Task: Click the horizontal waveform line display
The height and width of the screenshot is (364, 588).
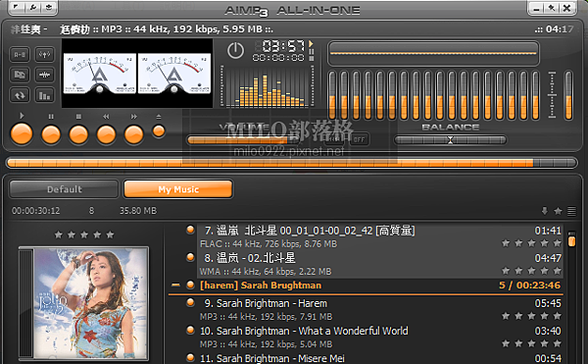Action: (x=434, y=54)
